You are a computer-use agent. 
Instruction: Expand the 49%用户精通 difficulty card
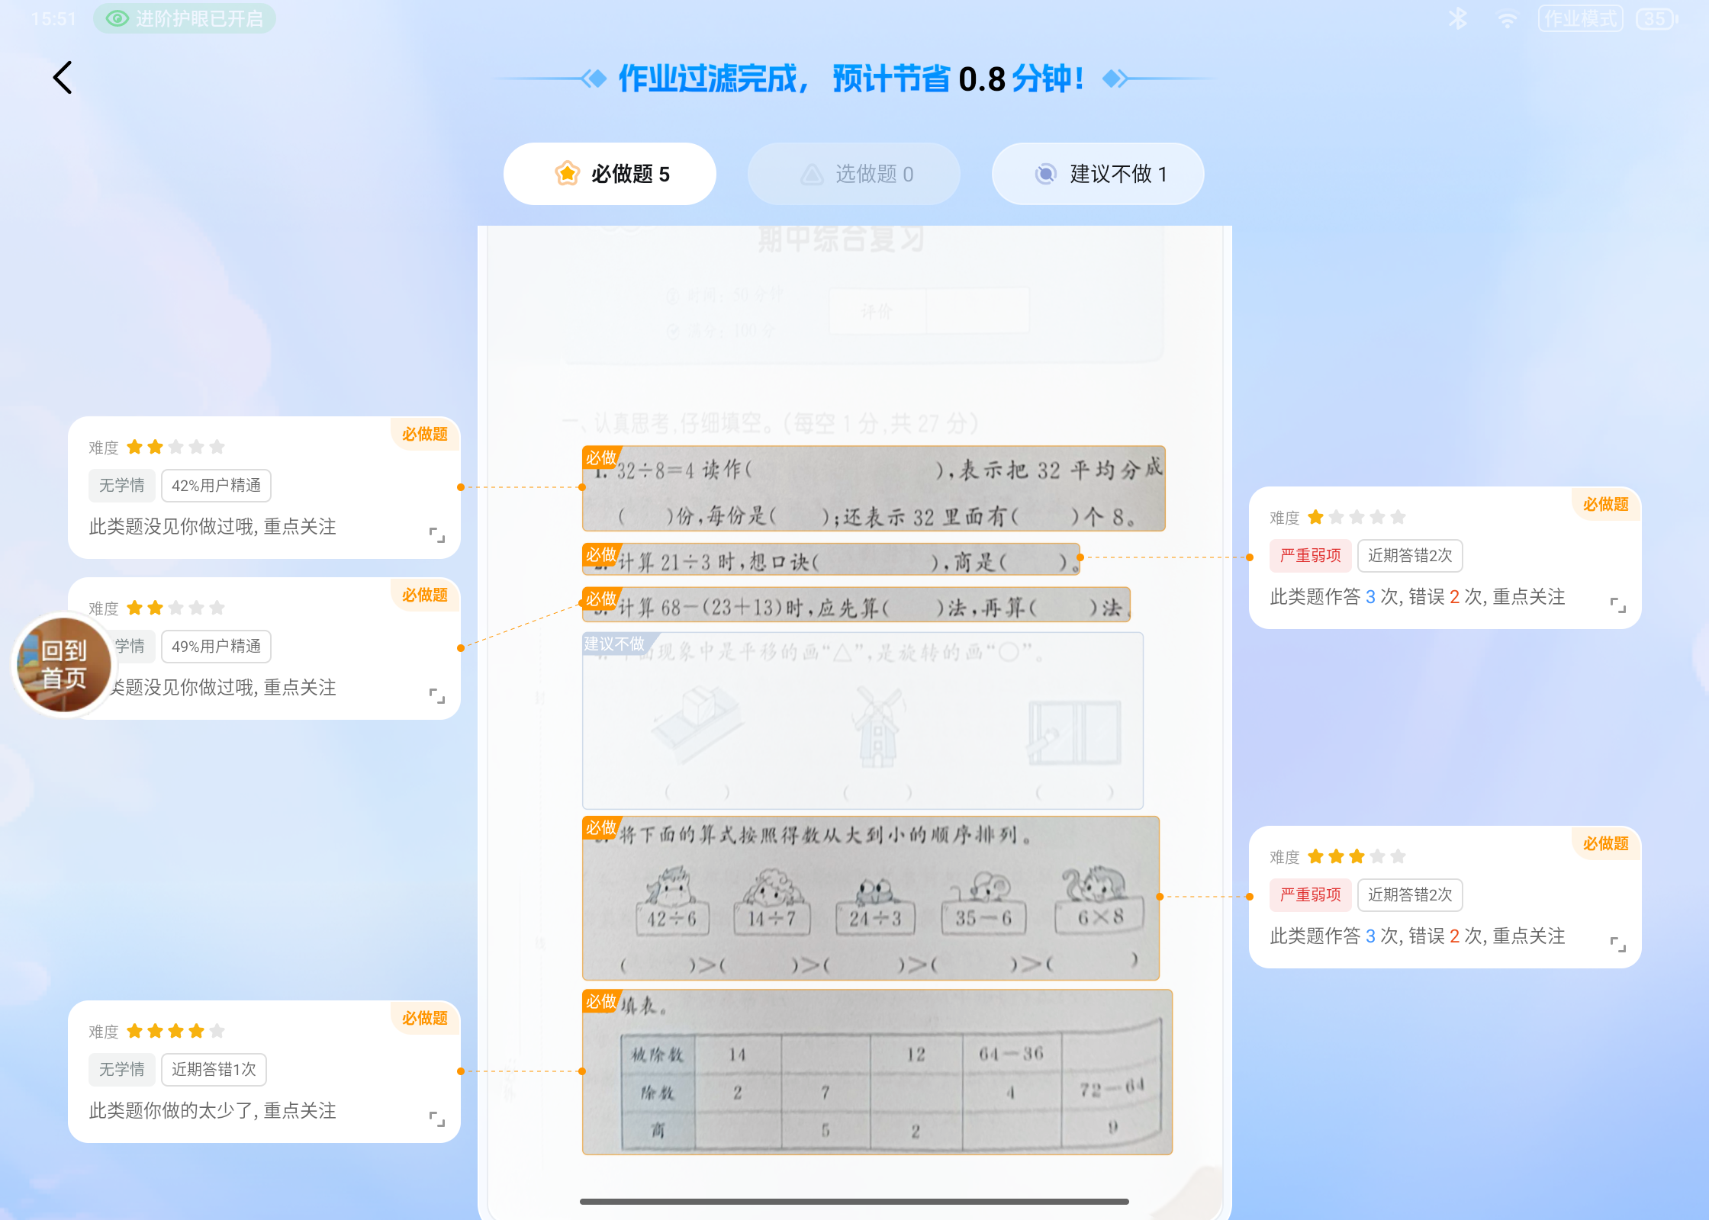click(x=436, y=695)
